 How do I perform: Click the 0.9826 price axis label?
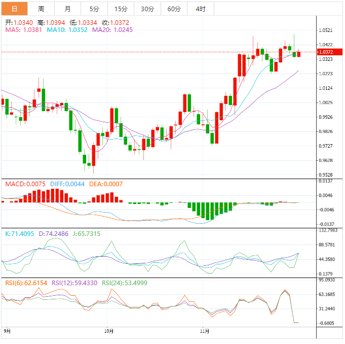(326, 131)
